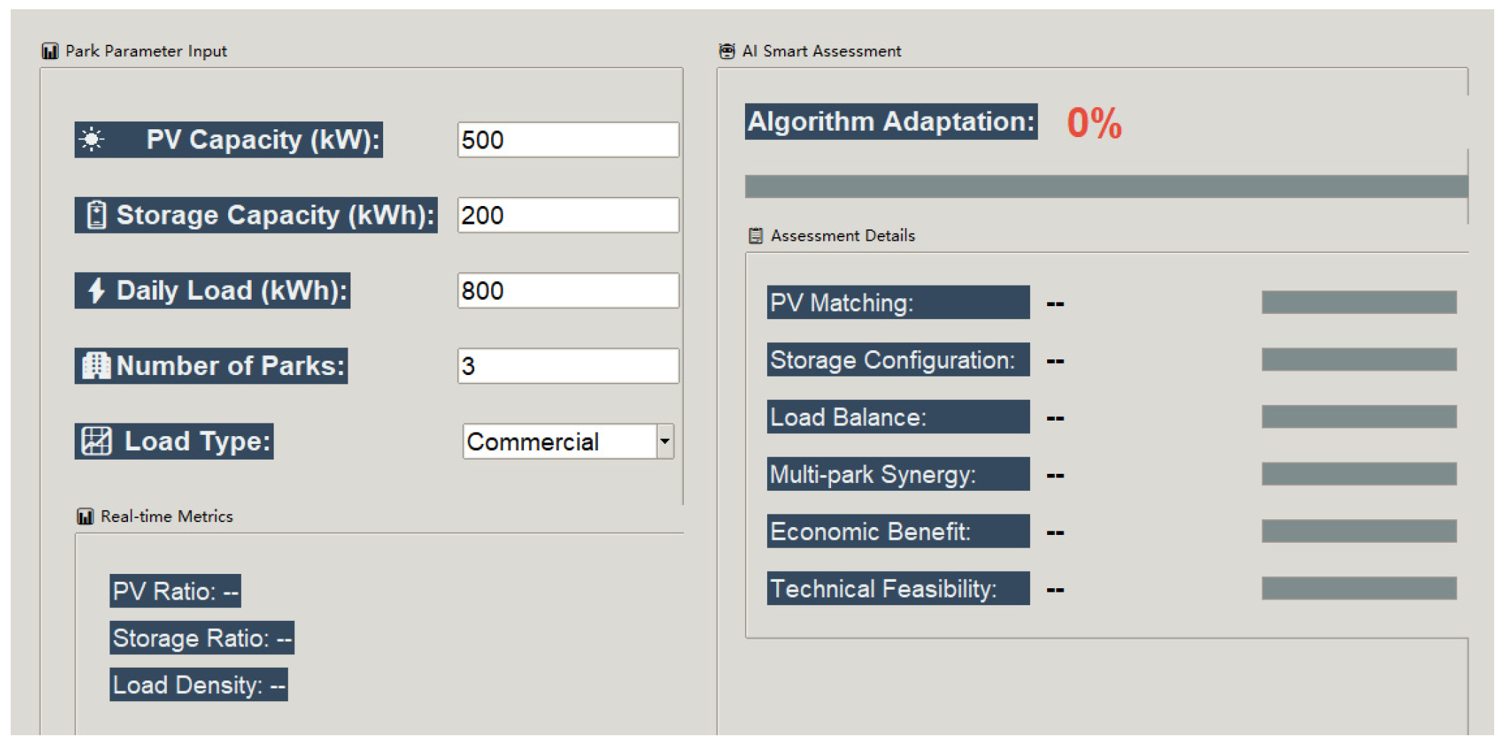Viewport: 1507px width, 748px height.
Task: Click into the Storage Capacity field
Action: click(567, 215)
